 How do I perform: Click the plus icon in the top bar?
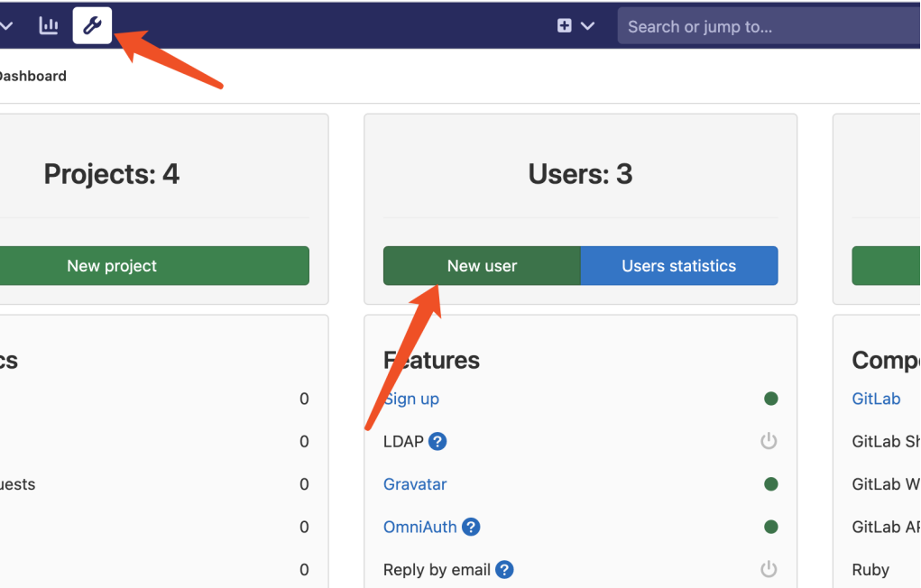(565, 26)
